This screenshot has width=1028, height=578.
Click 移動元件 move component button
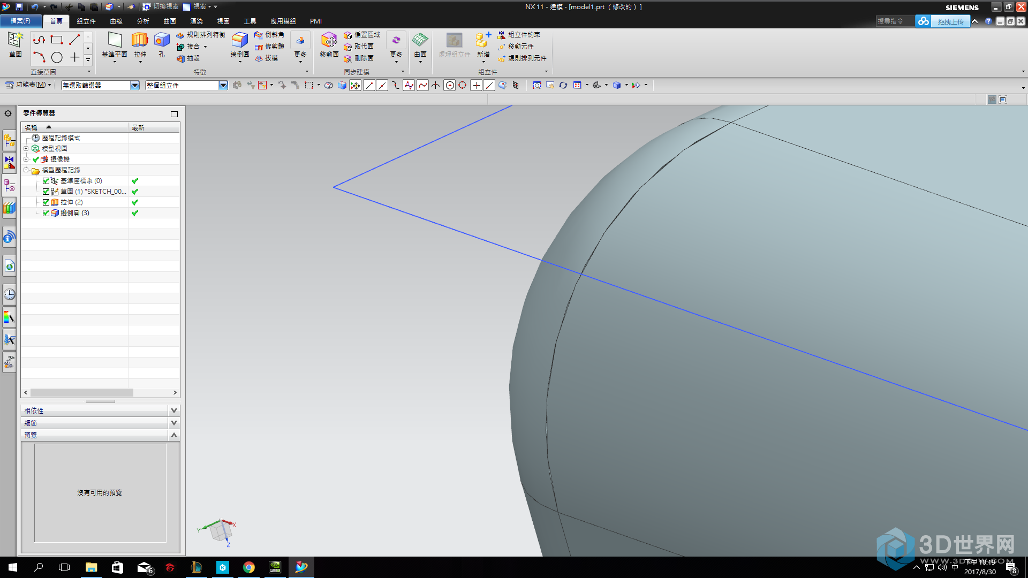pyautogui.click(x=516, y=47)
